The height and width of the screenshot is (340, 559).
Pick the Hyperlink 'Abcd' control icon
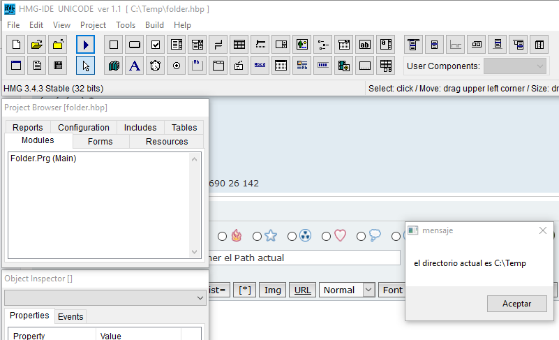pos(260,66)
